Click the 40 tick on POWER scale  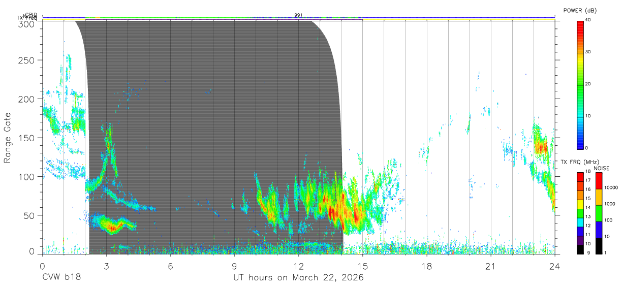coord(588,20)
